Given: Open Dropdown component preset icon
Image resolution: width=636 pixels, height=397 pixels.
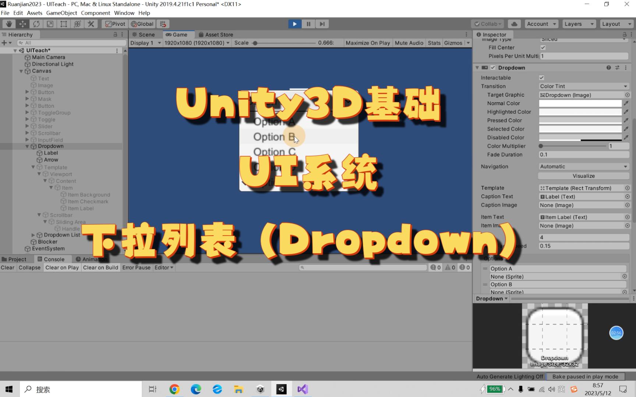Looking at the screenshot, I should click(617, 68).
